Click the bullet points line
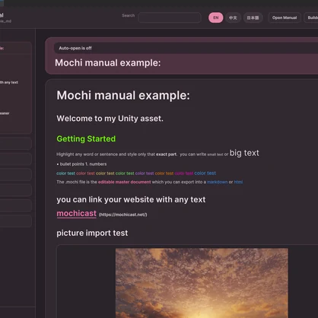This screenshot has height=318, width=318. click(81, 164)
